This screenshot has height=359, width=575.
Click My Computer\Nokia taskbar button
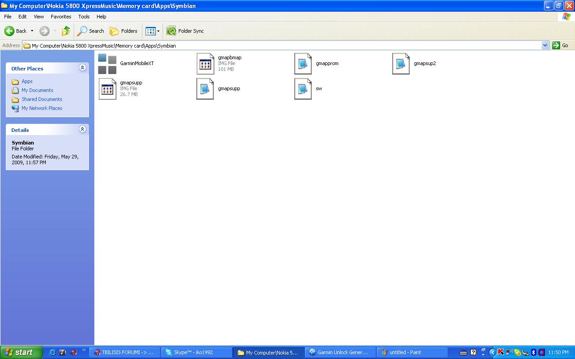(269, 352)
